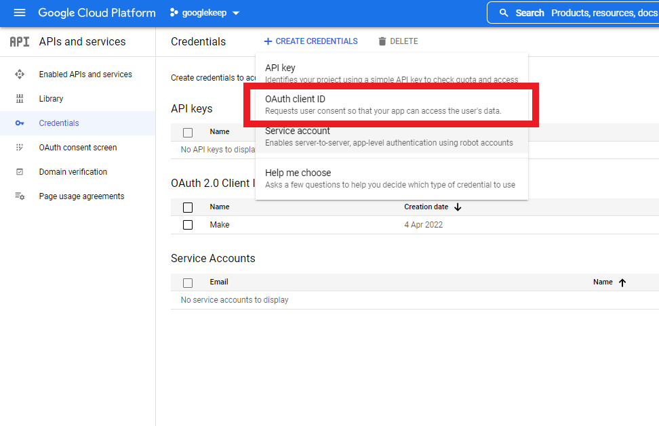Click the Create Credentials button
Screen dimensions: 659x426
point(311,41)
